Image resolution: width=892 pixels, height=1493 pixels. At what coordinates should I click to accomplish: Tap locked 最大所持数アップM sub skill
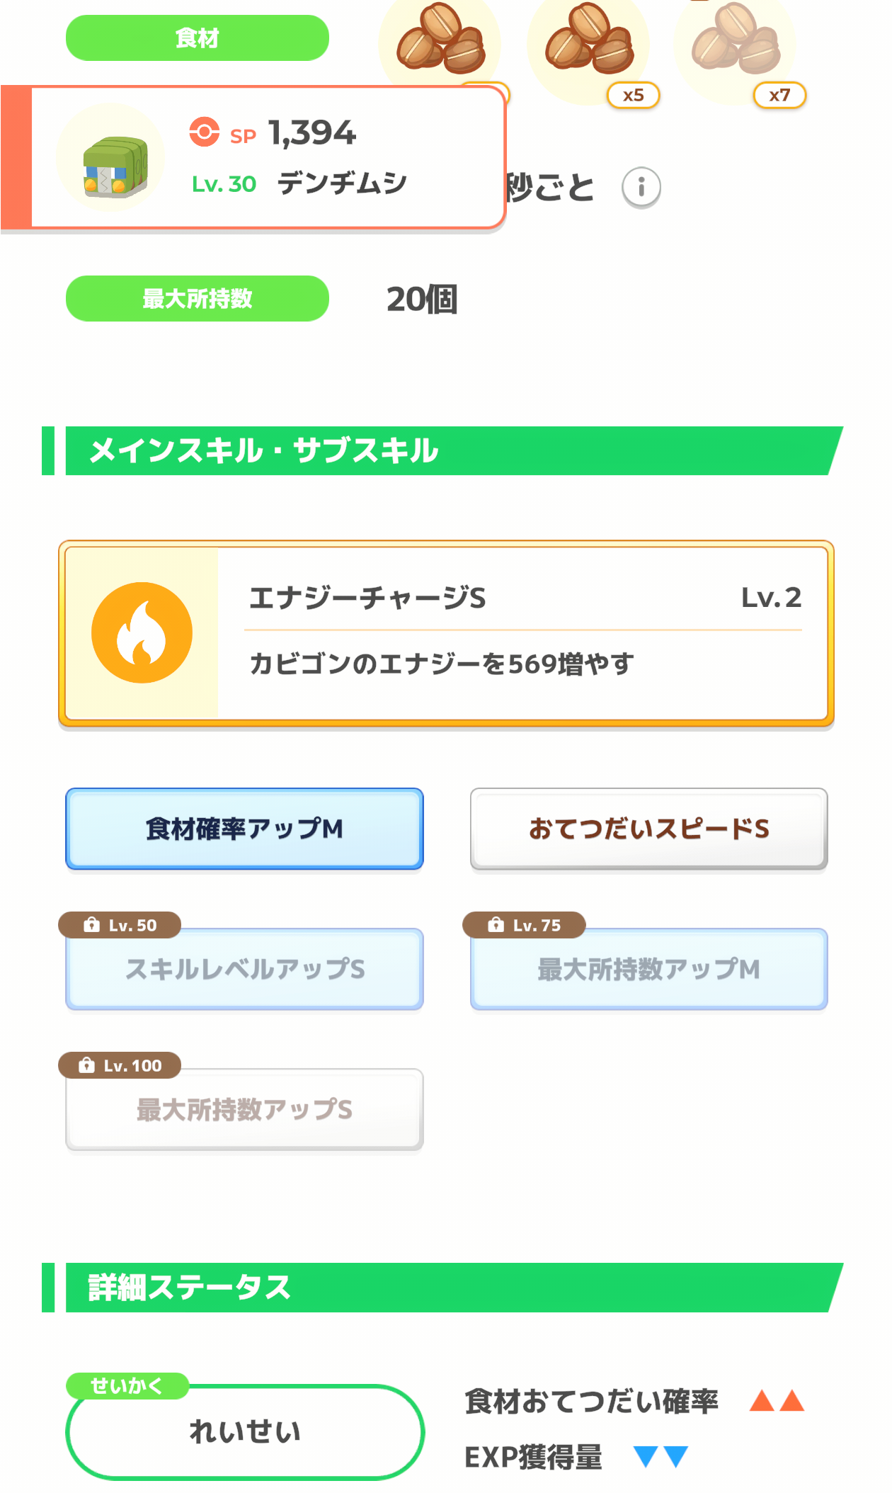(x=649, y=969)
